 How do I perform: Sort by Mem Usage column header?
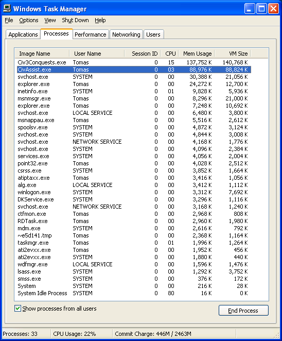197,54
